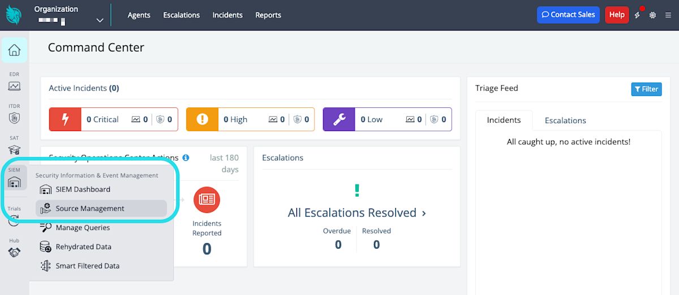
Task: Open the hamburger menu in the header
Action: [x=668, y=15]
